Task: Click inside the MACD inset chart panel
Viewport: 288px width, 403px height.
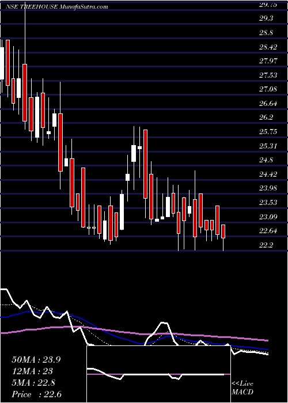Action: [158, 374]
